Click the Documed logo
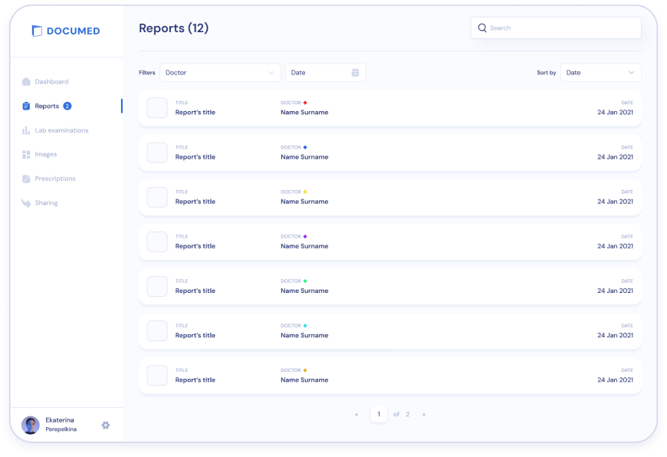The width and height of the screenshot is (667, 457). tap(66, 31)
